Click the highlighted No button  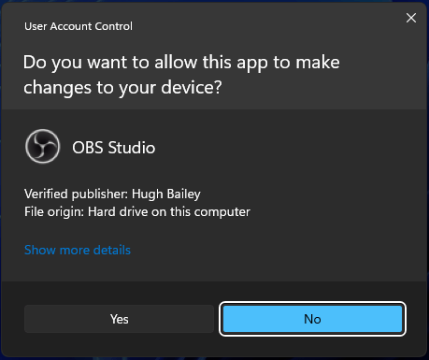click(312, 319)
